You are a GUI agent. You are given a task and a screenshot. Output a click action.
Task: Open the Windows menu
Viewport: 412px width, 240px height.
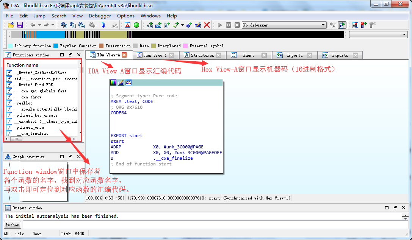pos(150,16)
